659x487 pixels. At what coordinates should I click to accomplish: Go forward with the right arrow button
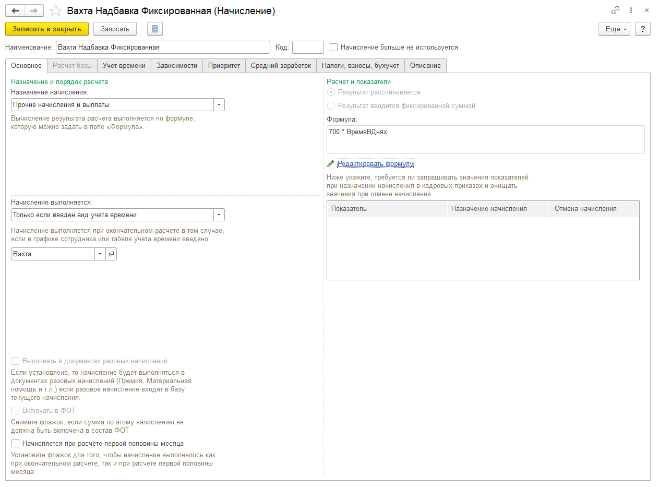coord(34,10)
